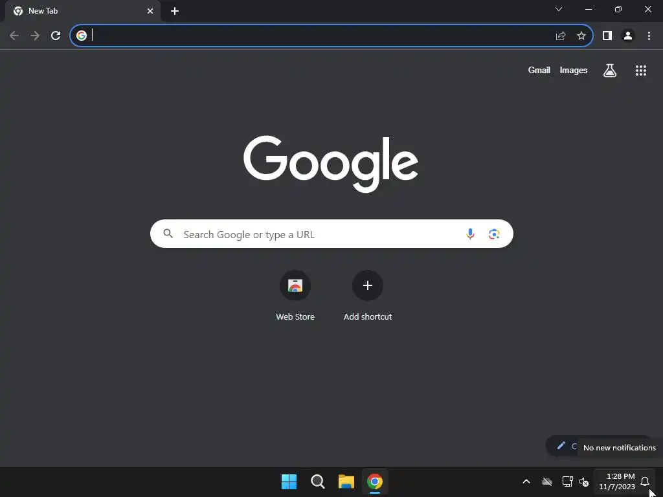This screenshot has height=497, width=663.
Task: Open notifications bell icon
Action: click(x=645, y=481)
